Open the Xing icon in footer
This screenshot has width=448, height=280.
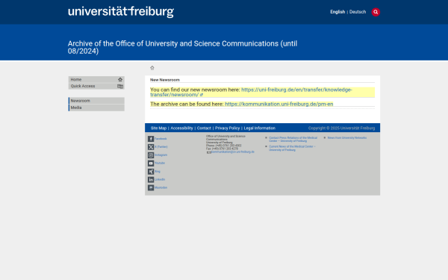tap(151, 172)
